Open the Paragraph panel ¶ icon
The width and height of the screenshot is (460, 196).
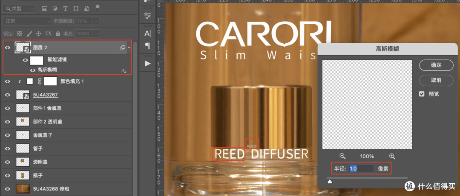tap(147, 45)
